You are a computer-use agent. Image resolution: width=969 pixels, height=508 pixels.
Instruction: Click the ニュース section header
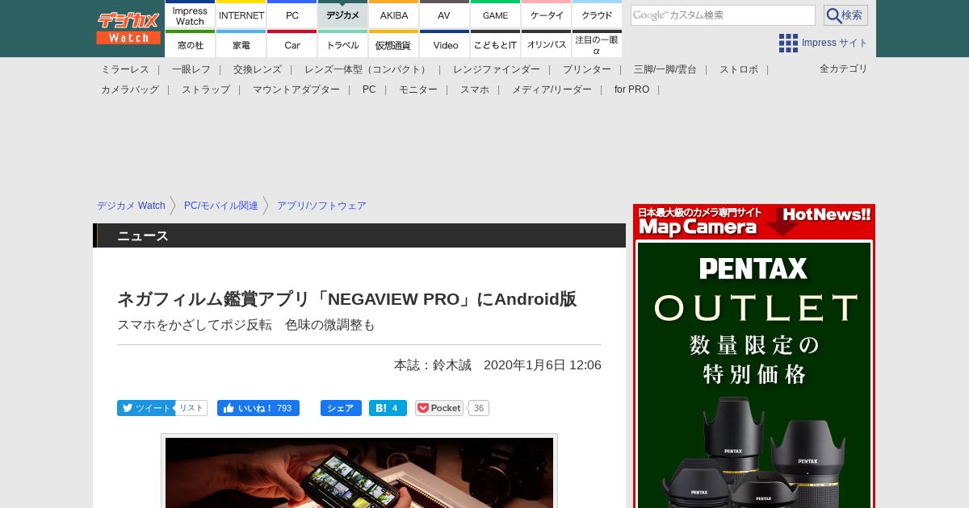tap(359, 235)
